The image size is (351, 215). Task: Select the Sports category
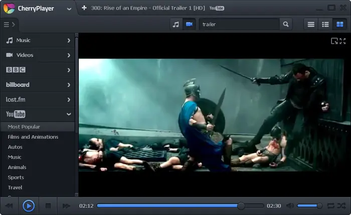[16, 177]
